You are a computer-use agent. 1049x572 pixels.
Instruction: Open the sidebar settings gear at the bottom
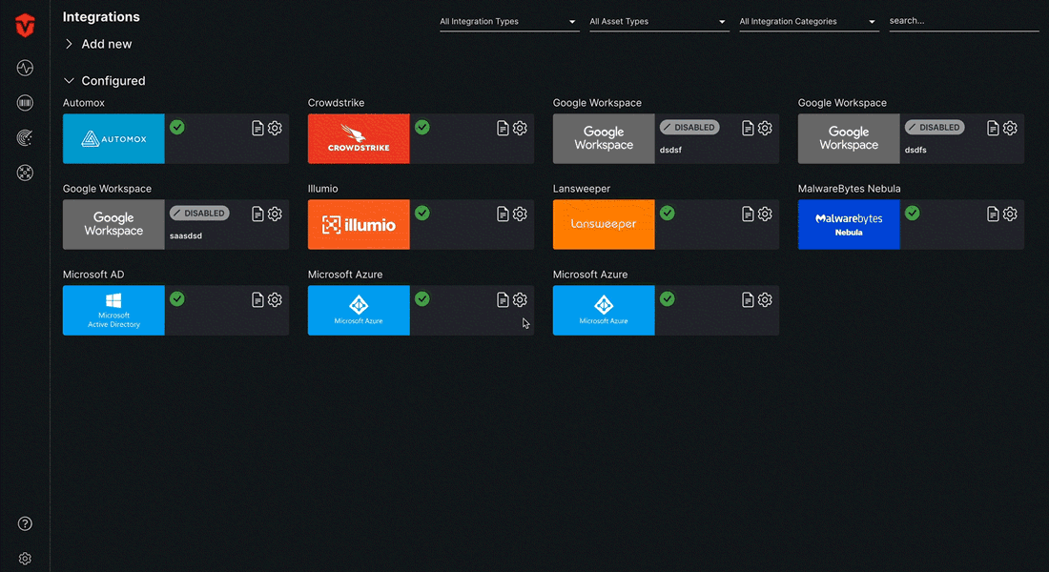click(x=25, y=559)
